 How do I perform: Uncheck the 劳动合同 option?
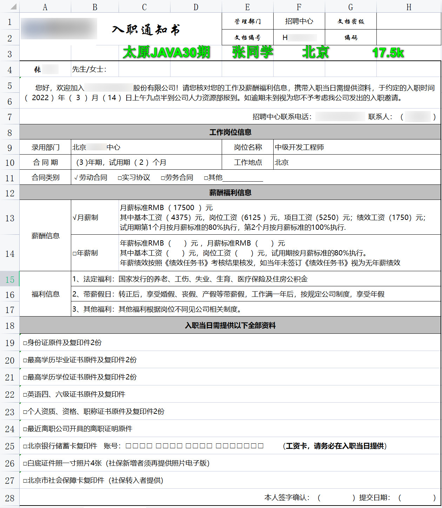pos(76,178)
